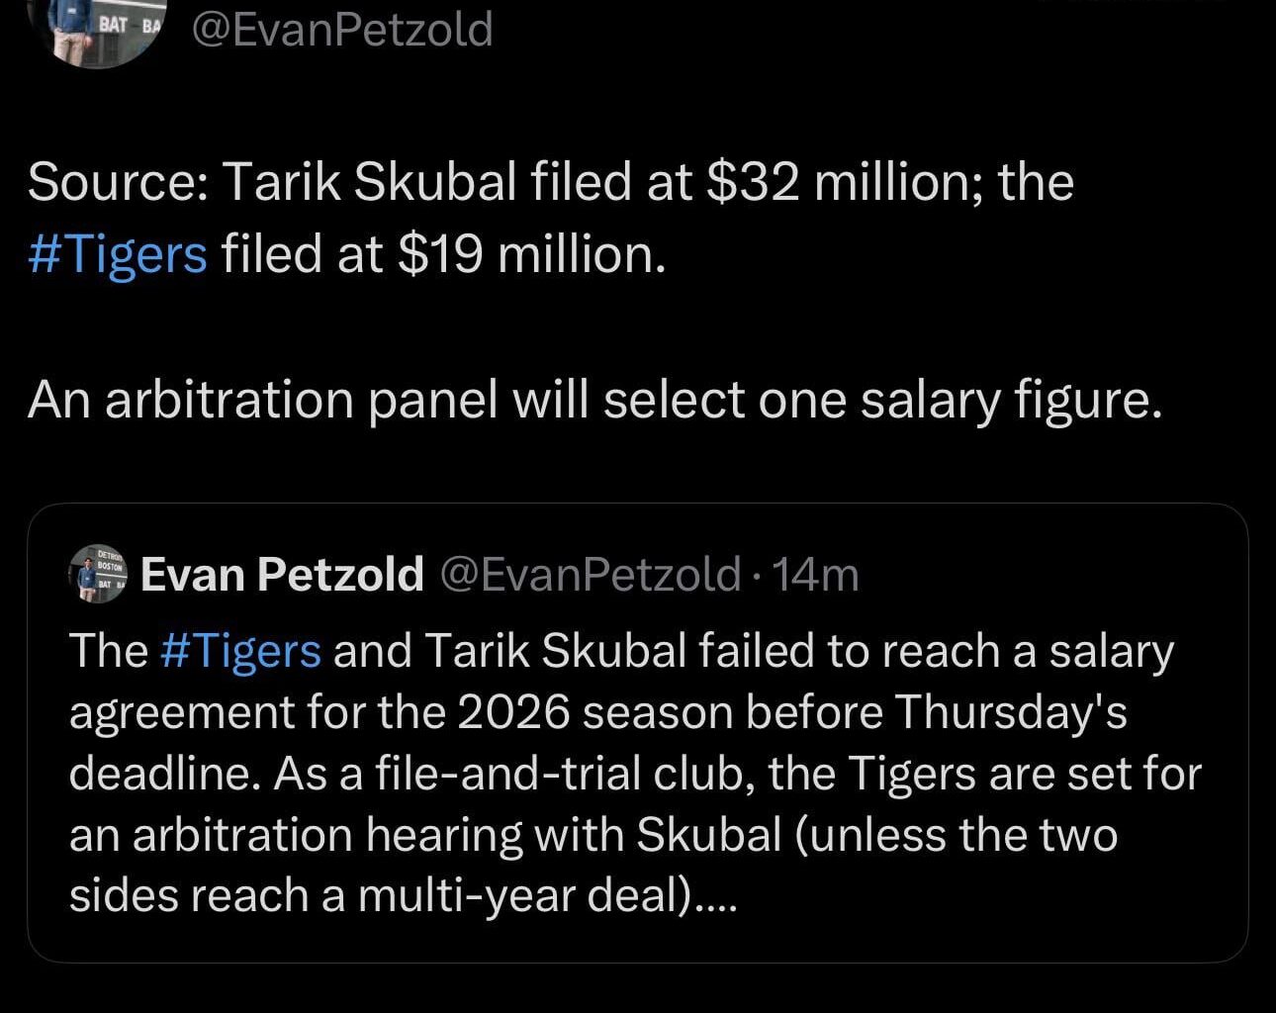Open the #Tigers hashtag inside the quoted tweet
This screenshot has height=1013, width=1276.
pos(240,650)
